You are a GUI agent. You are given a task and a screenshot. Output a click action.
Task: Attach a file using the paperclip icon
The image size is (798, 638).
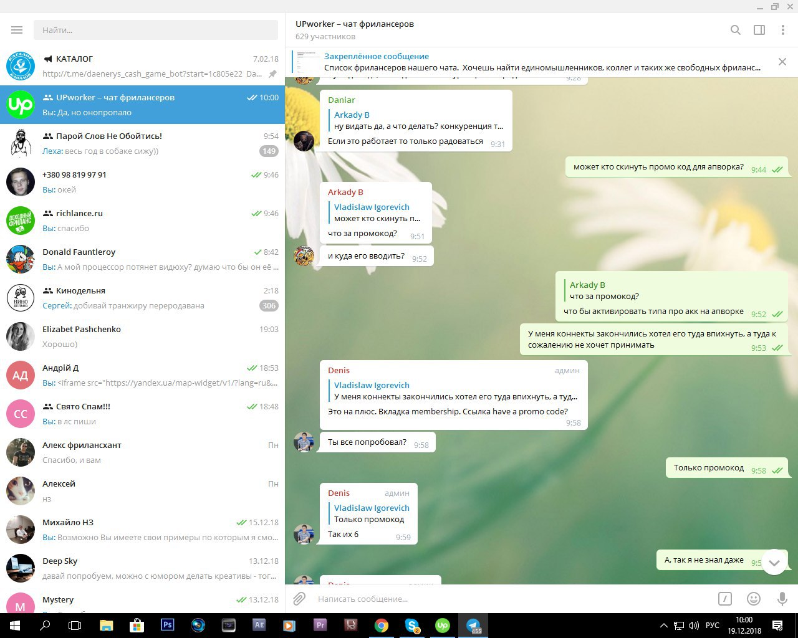pyautogui.click(x=299, y=599)
